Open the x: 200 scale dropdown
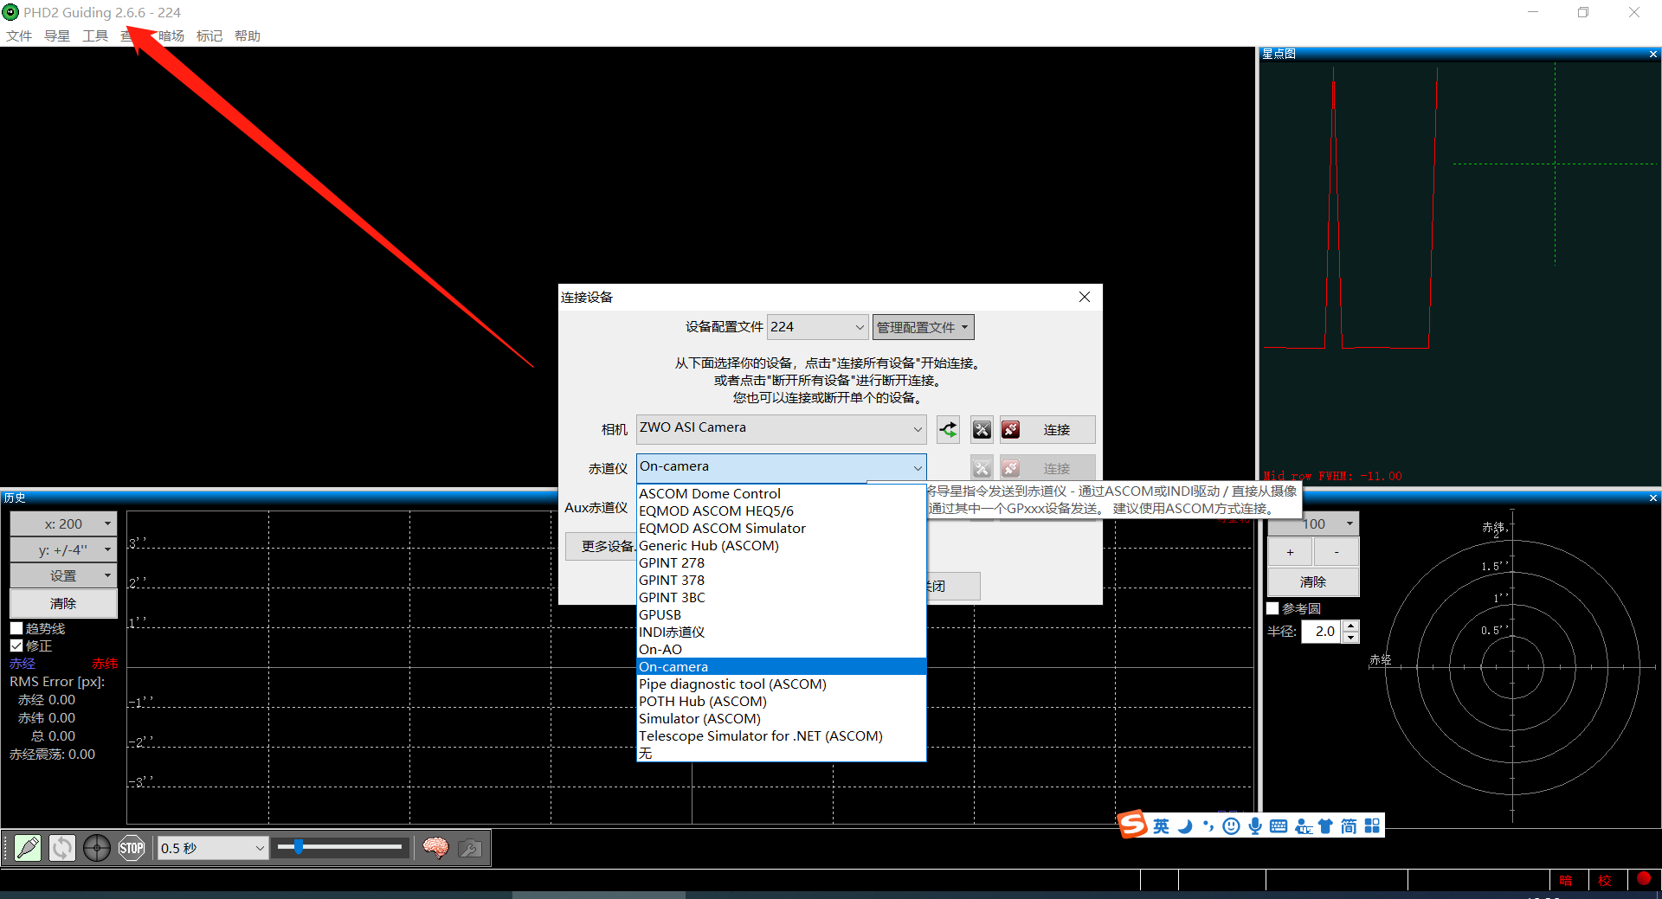The image size is (1662, 899). tap(63, 523)
